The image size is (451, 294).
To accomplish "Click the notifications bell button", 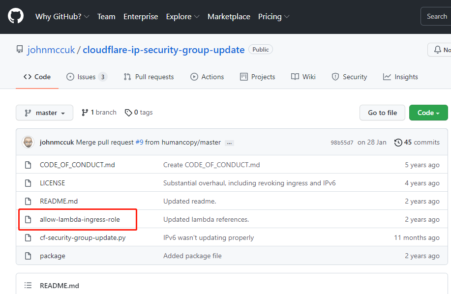I will pyautogui.click(x=439, y=50).
